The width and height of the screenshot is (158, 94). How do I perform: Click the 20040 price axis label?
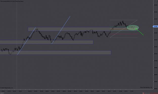pyautogui.click(x=155, y=82)
